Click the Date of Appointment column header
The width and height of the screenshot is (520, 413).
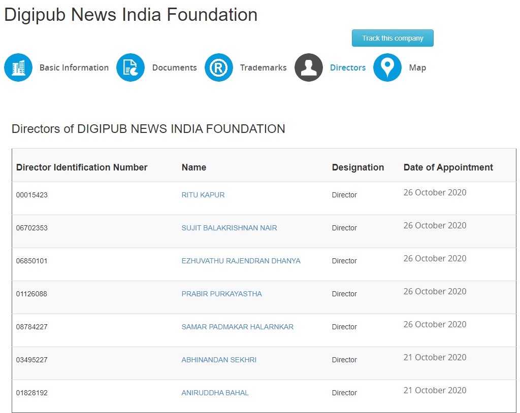[448, 167]
